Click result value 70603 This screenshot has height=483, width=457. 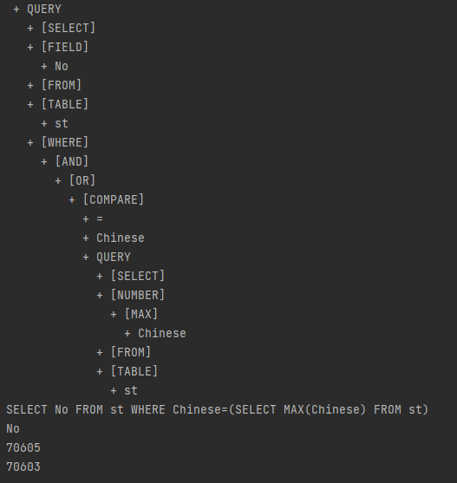23,467
